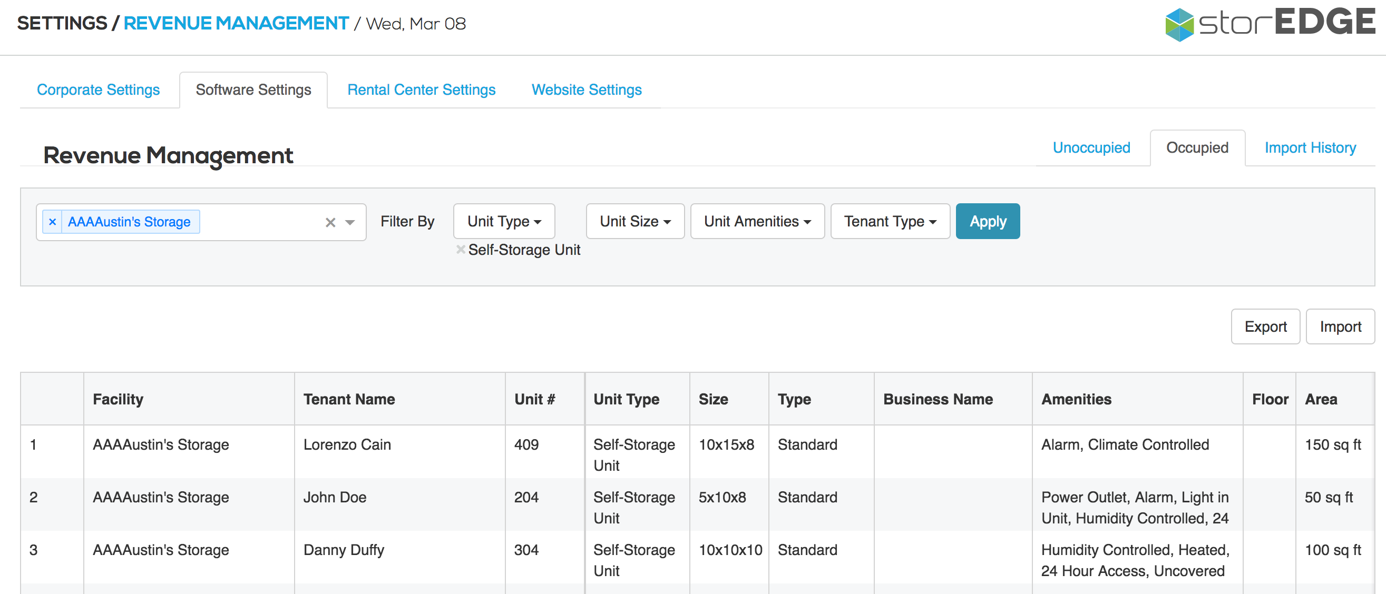Remove the AAAAustin's Storage facility tag
The height and width of the screenshot is (594, 1386).
tap(52, 222)
